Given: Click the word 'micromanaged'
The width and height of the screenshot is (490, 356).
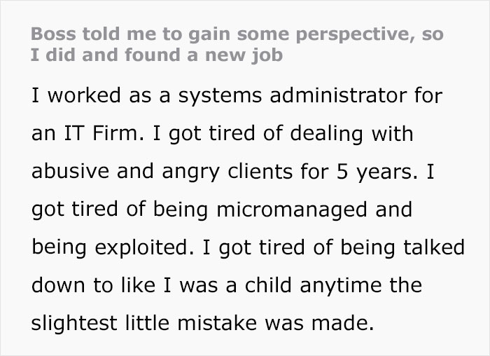Looking at the screenshot, I should (292, 210).
